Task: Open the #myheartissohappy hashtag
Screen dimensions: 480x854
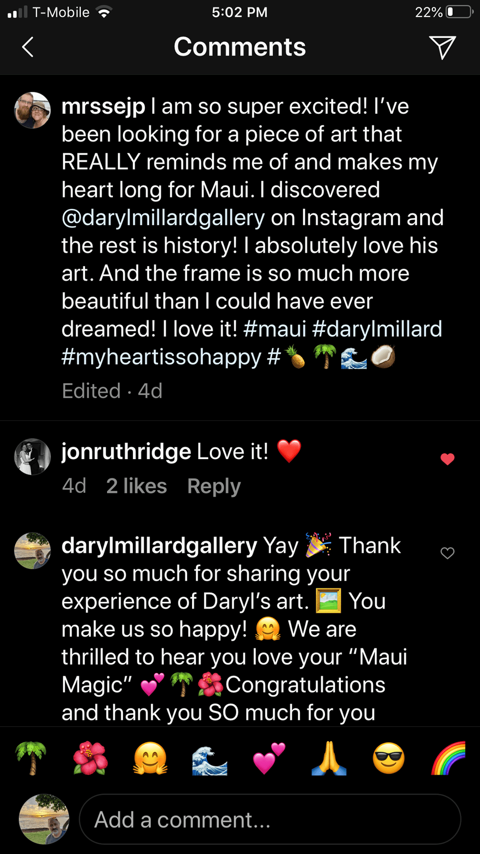Action: (161, 357)
